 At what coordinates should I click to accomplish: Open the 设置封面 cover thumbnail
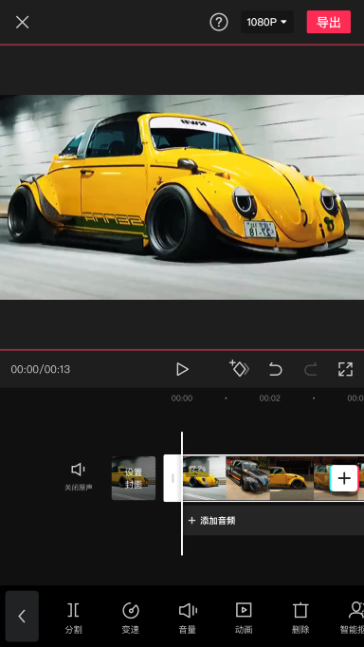pos(134,478)
